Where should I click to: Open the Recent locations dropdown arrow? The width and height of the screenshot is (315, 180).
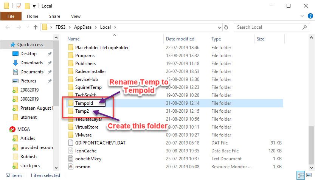pos(28,27)
